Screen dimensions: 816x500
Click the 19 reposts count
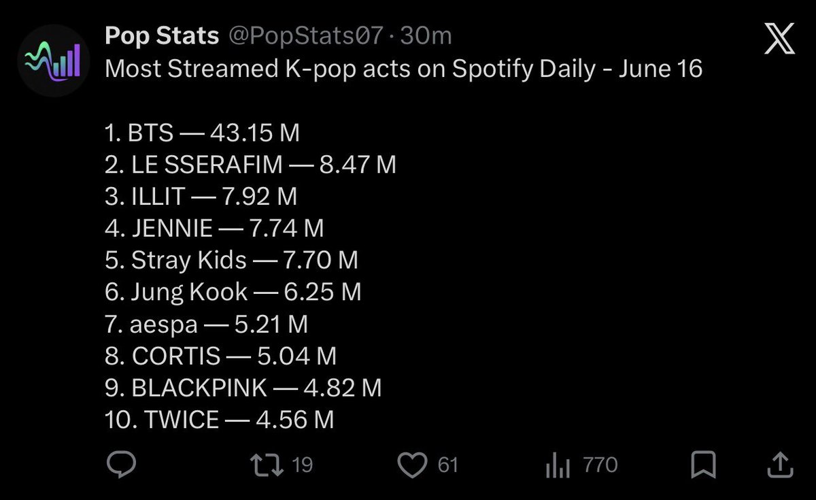point(301,465)
